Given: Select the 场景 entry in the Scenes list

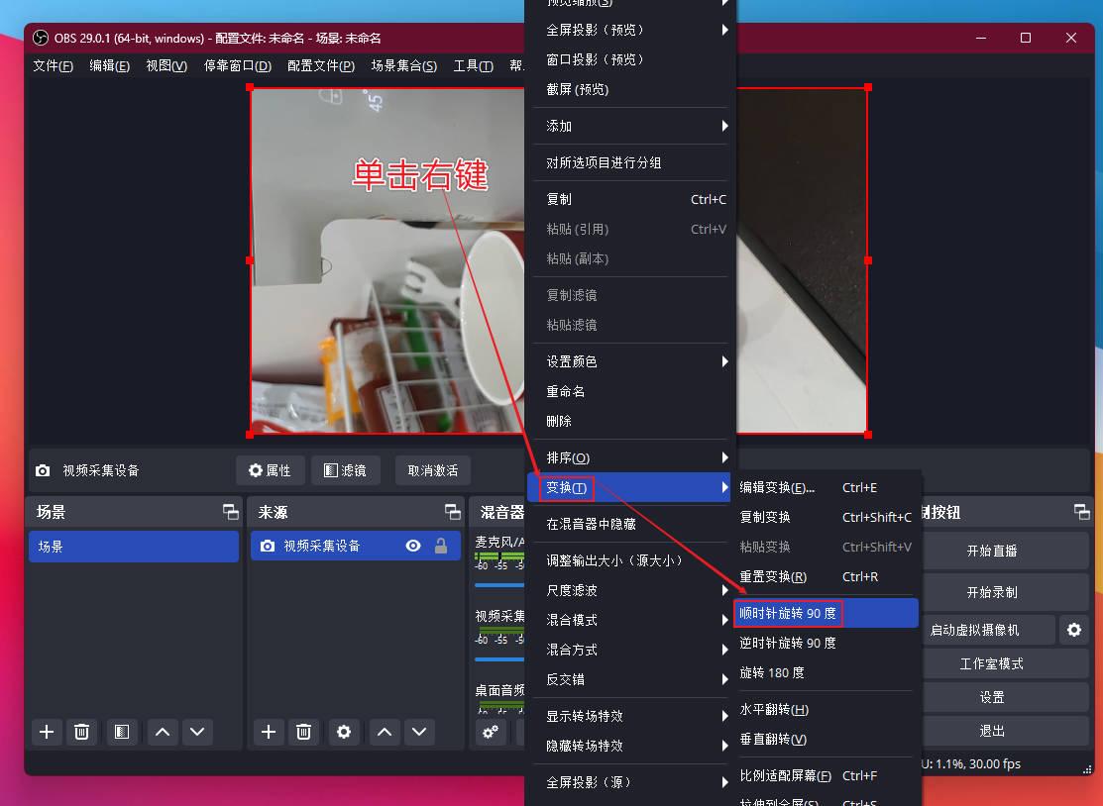Looking at the screenshot, I should click(134, 546).
